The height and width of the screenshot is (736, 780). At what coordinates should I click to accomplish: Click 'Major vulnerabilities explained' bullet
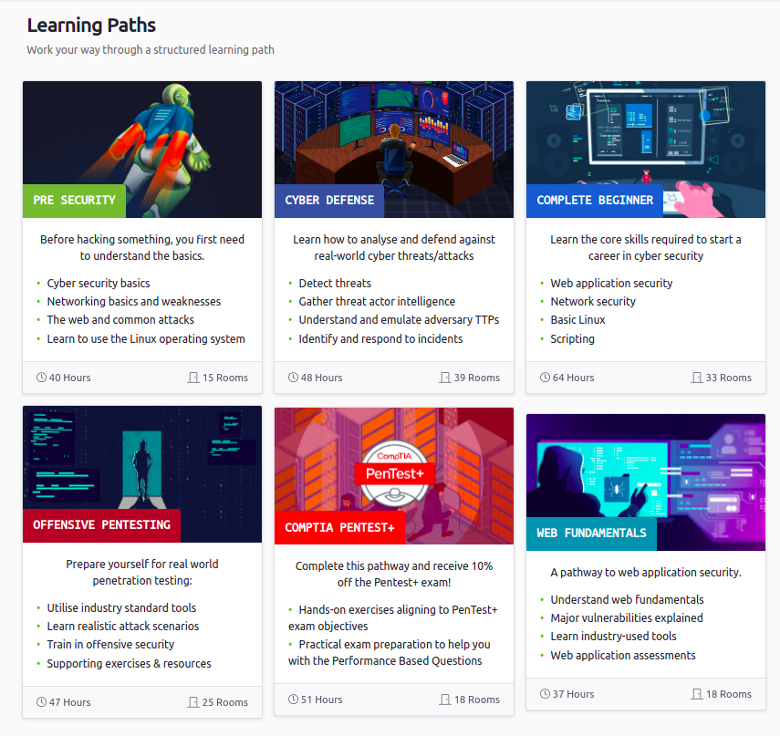[627, 617]
